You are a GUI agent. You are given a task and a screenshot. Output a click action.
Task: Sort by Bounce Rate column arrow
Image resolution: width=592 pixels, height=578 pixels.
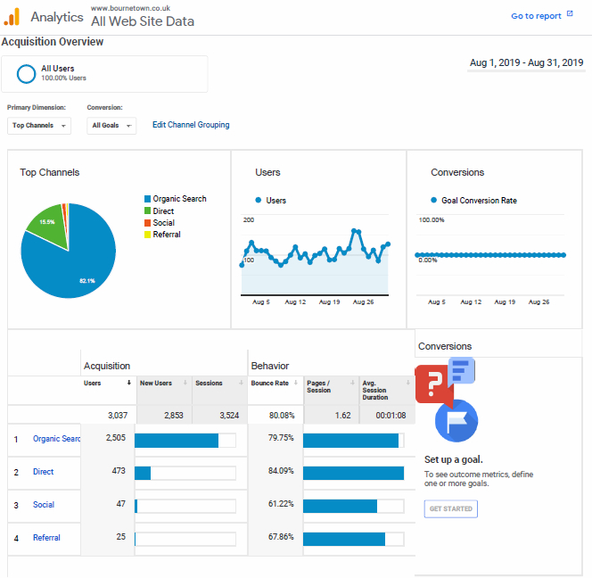(296, 383)
